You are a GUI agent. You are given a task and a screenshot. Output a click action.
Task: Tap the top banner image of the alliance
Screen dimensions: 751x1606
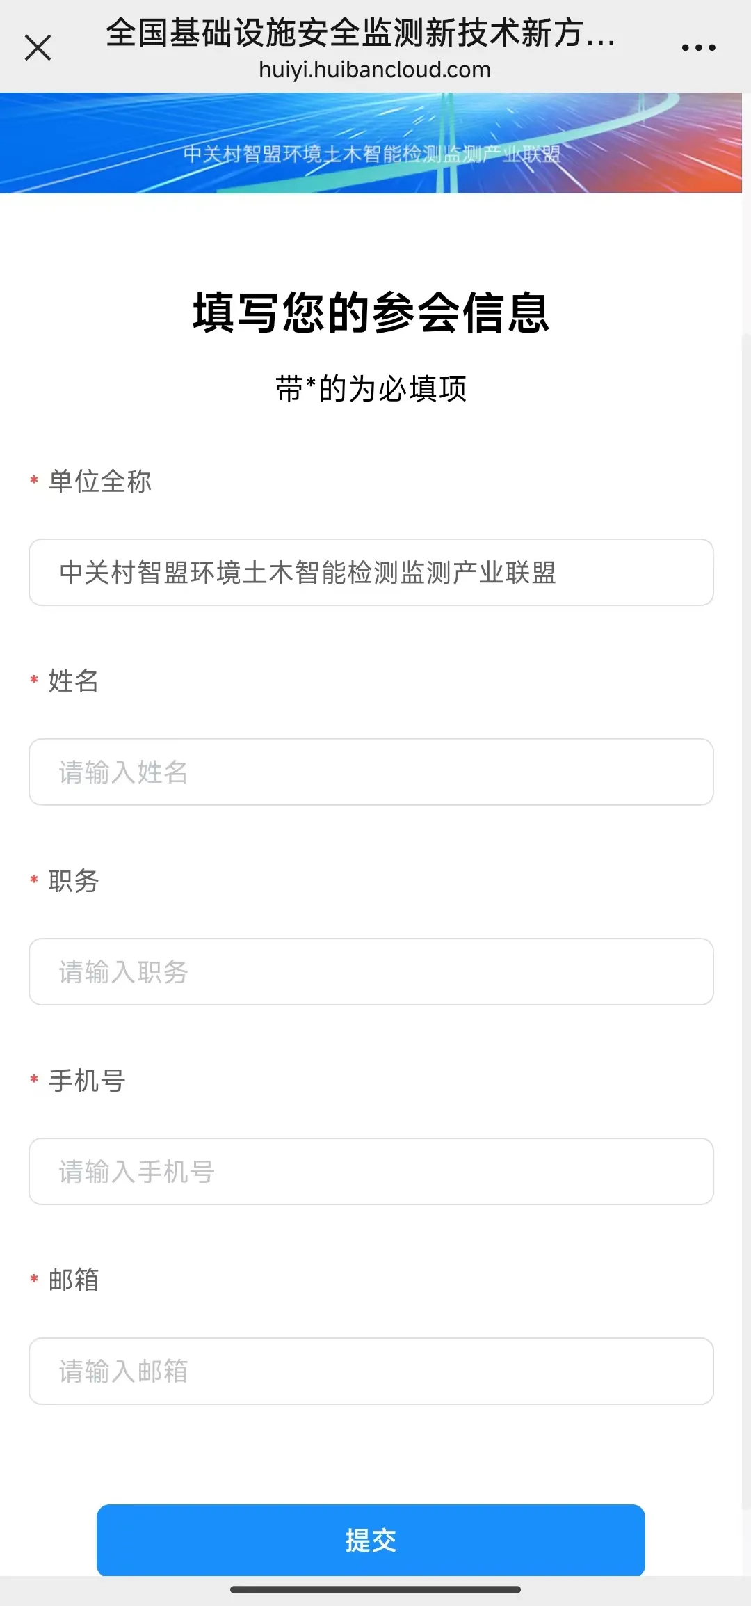click(371, 143)
